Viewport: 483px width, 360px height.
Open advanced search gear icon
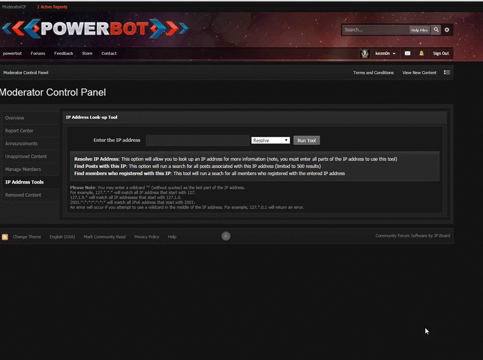point(447,30)
